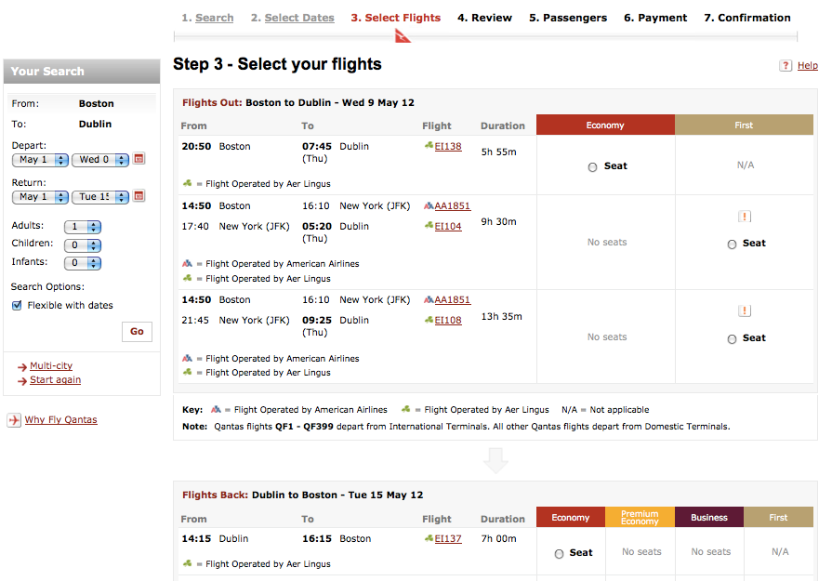Image resolution: width=832 pixels, height=581 pixels.
Task: Click Aer Lingus shamrock icon beside EI138
Action: click(429, 146)
